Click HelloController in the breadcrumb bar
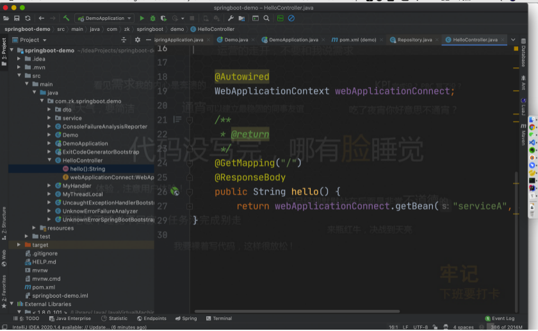The image size is (538, 331). (x=213, y=30)
